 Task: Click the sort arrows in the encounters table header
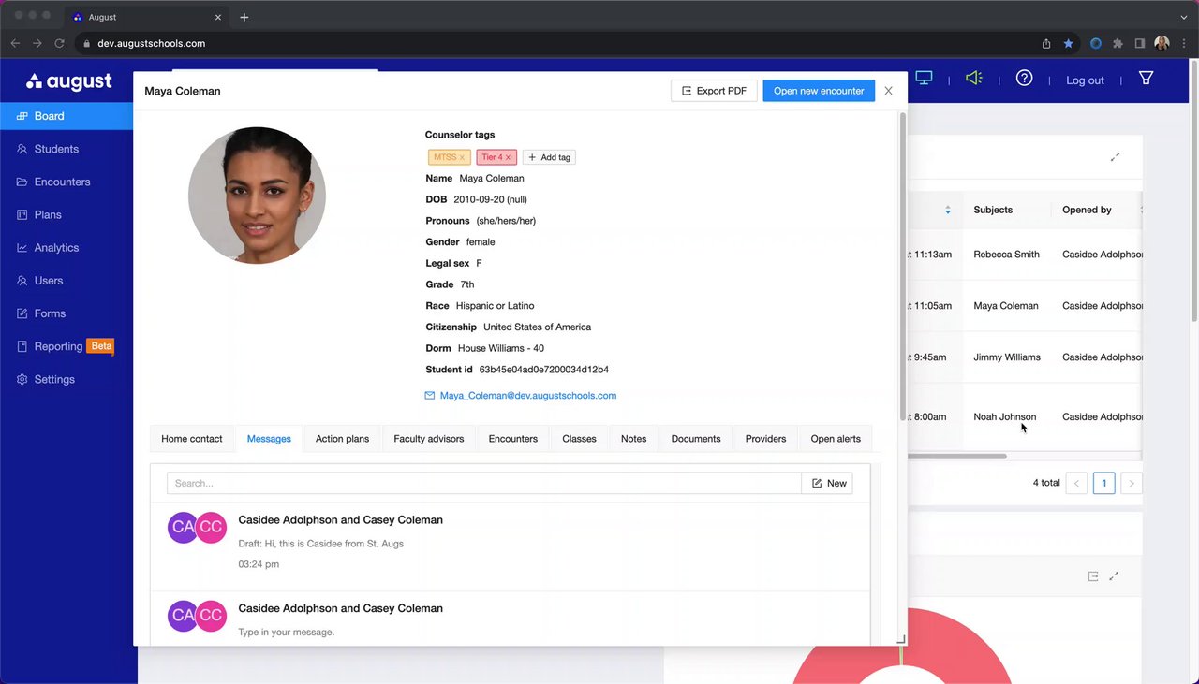948,210
